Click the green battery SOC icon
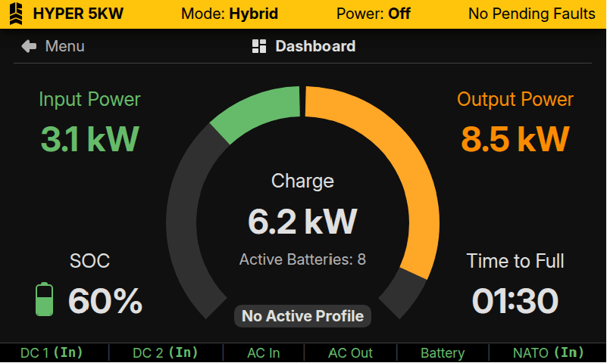607x363 pixels. pyautogui.click(x=44, y=299)
